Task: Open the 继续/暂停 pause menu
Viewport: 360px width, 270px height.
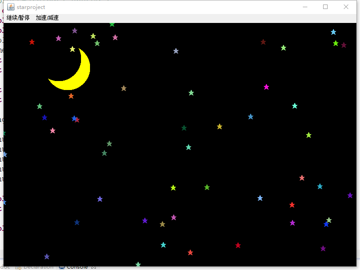Action: pos(17,18)
